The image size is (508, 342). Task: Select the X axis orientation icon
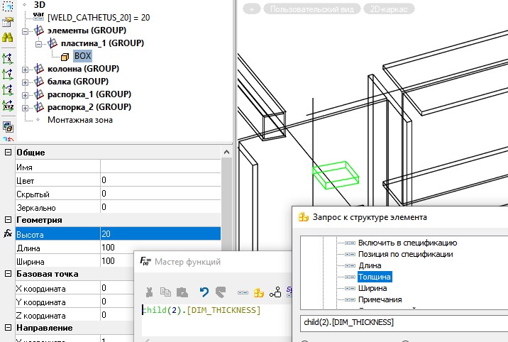[8, 58]
